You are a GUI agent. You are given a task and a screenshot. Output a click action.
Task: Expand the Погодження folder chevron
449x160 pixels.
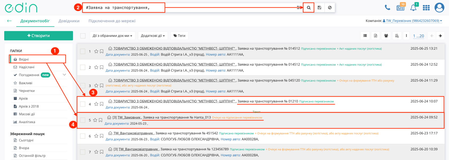(64, 75)
